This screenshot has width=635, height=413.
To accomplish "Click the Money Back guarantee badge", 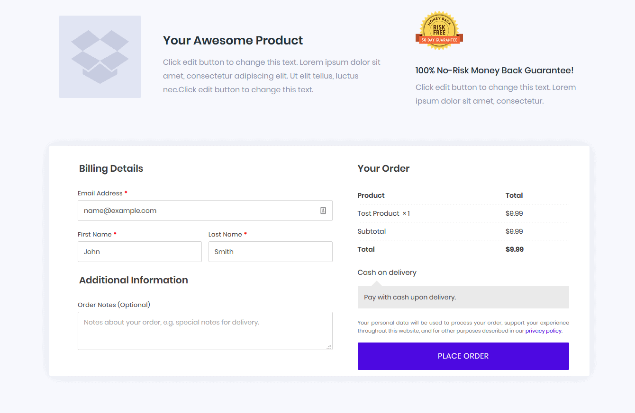I will pyautogui.click(x=439, y=31).
